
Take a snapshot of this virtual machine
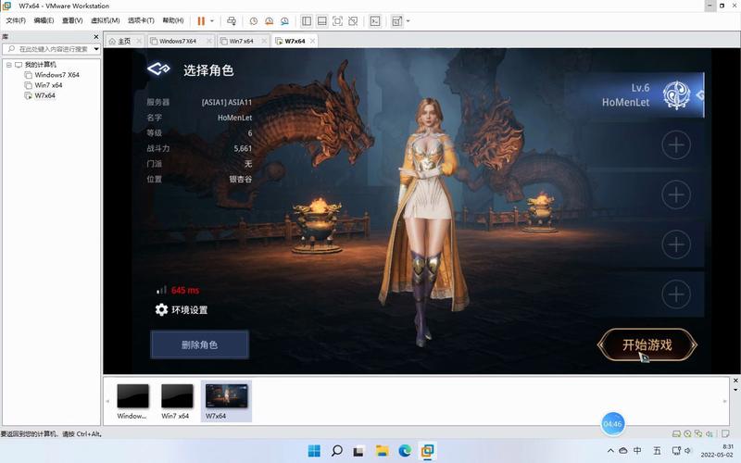point(254,21)
